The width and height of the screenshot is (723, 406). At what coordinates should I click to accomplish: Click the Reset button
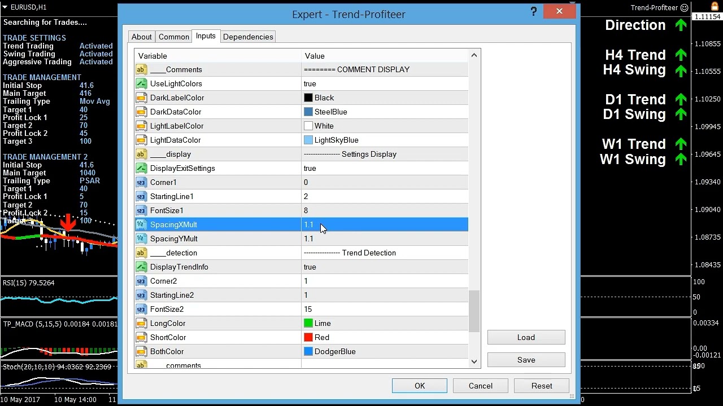tap(542, 386)
